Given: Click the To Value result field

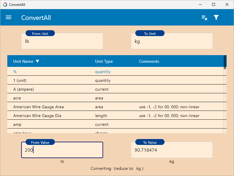Looking at the screenshot, I should (x=172, y=150).
